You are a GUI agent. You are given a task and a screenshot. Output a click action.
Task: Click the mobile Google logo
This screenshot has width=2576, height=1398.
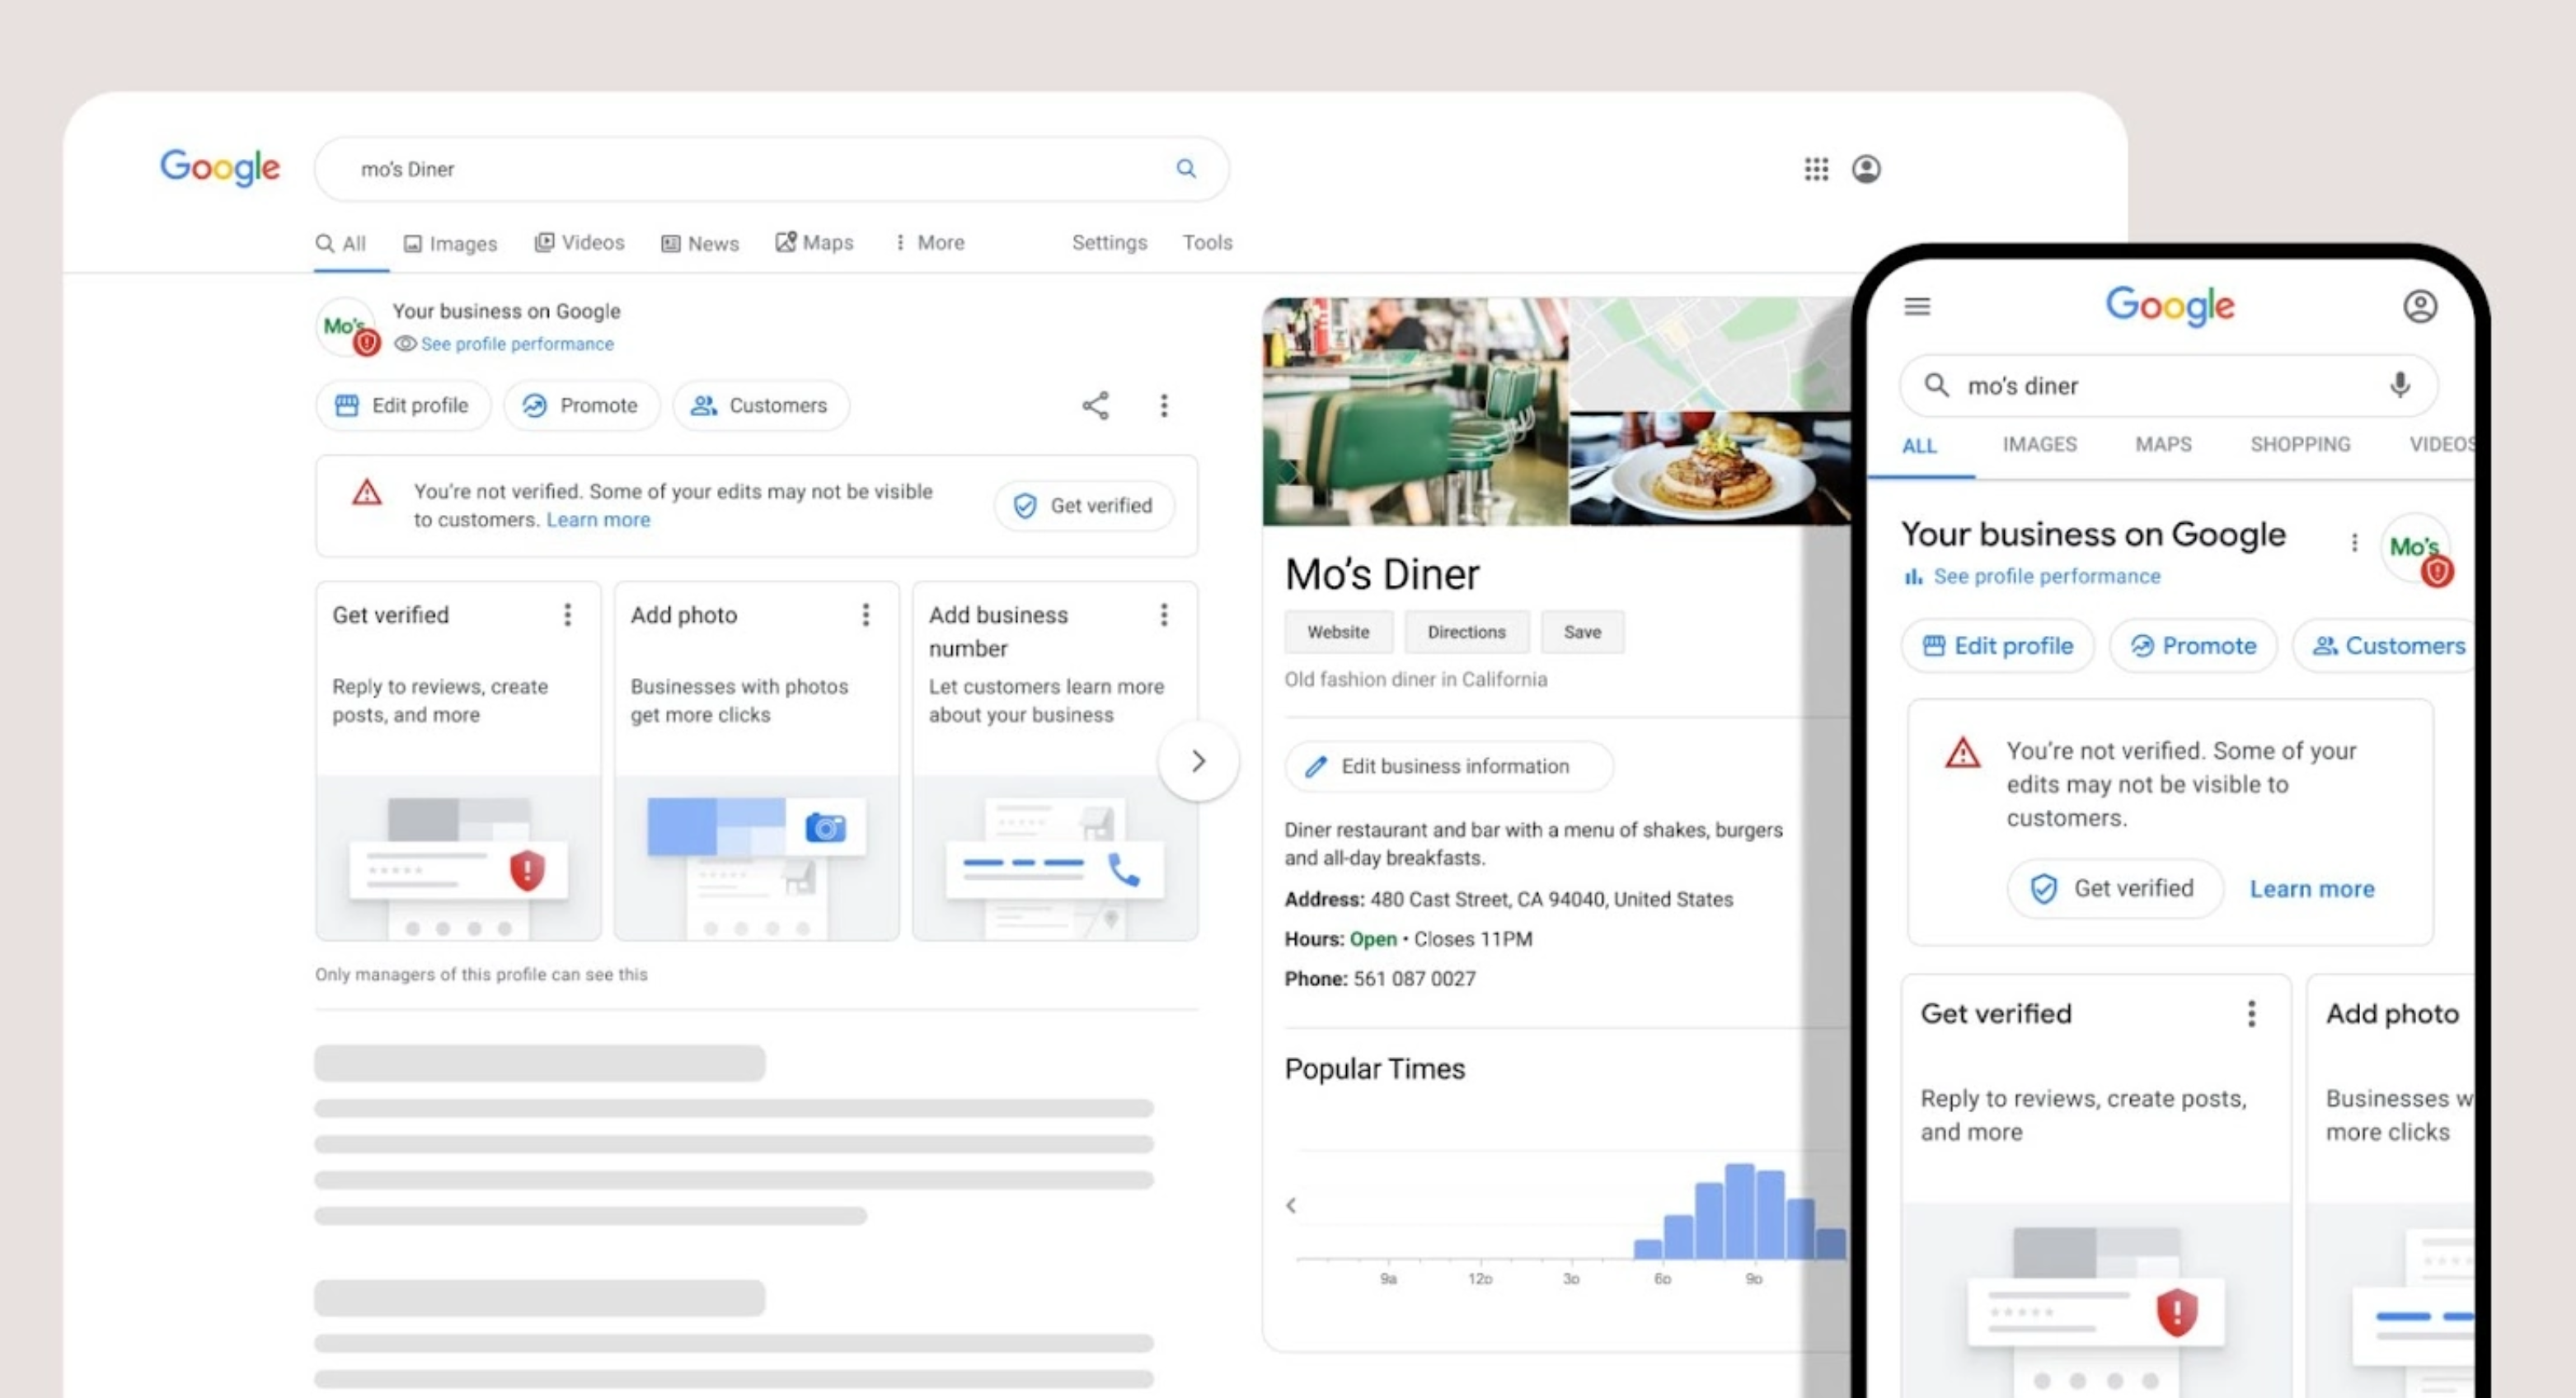[x=2170, y=306]
